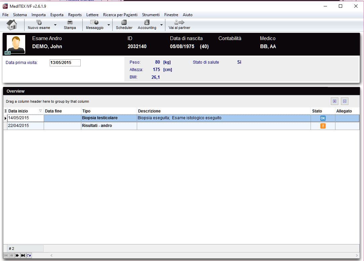Click the patient photo of John Demo

[16, 44]
